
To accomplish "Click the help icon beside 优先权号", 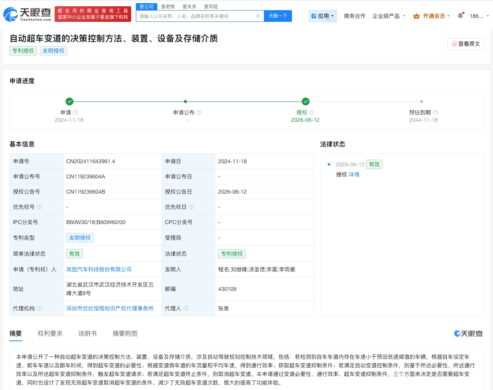I will [x=39, y=207].
